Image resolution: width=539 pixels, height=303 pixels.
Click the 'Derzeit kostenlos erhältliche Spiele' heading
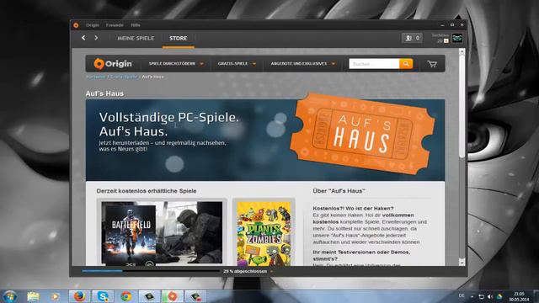click(x=147, y=191)
